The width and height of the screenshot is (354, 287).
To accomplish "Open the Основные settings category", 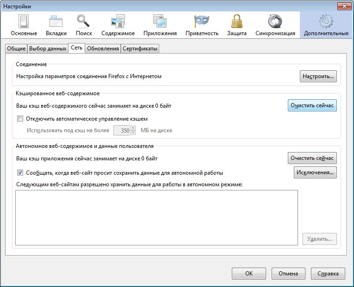I will point(24,25).
